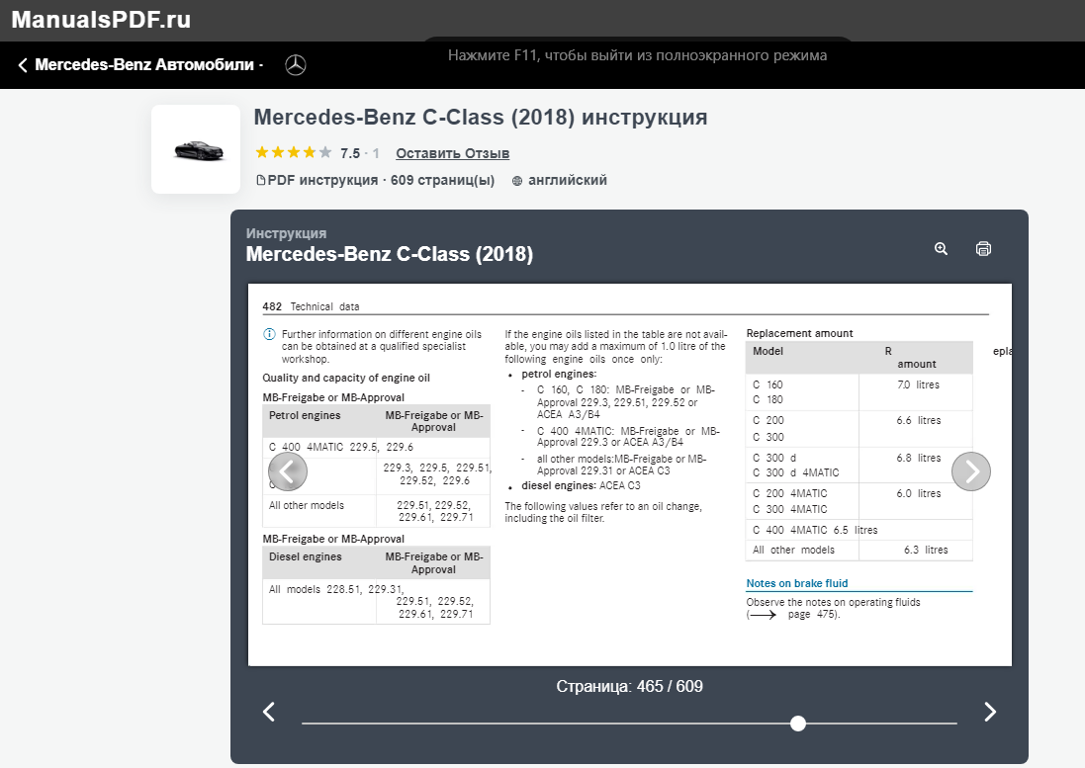Click the info icon by engine oils note
The image size is (1085, 768).
point(269,334)
